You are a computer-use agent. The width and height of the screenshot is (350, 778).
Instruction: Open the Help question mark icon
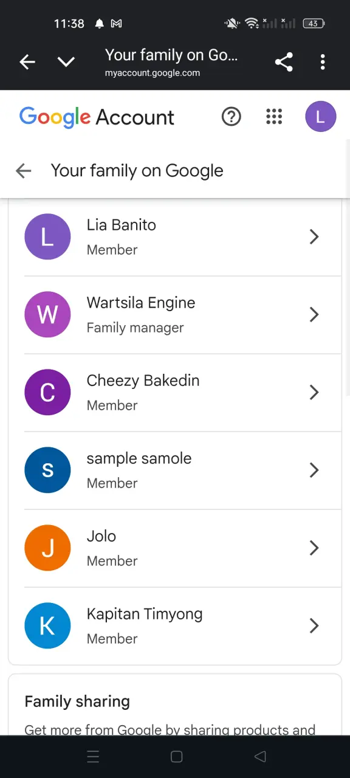tap(232, 117)
